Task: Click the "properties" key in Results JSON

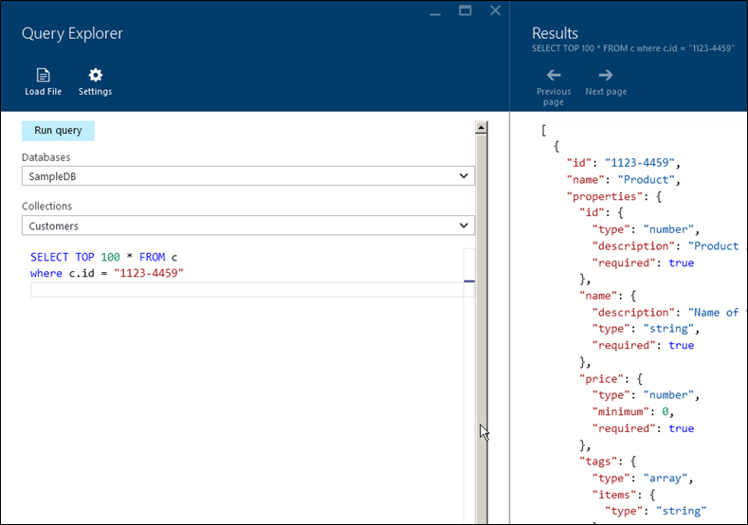Action: coord(605,196)
